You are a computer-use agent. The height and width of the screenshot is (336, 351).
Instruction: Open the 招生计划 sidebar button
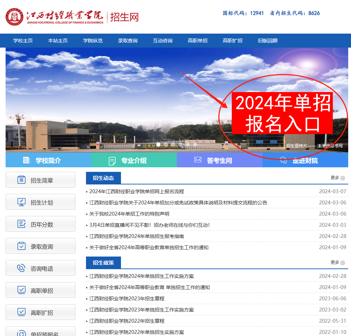[41, 202]
